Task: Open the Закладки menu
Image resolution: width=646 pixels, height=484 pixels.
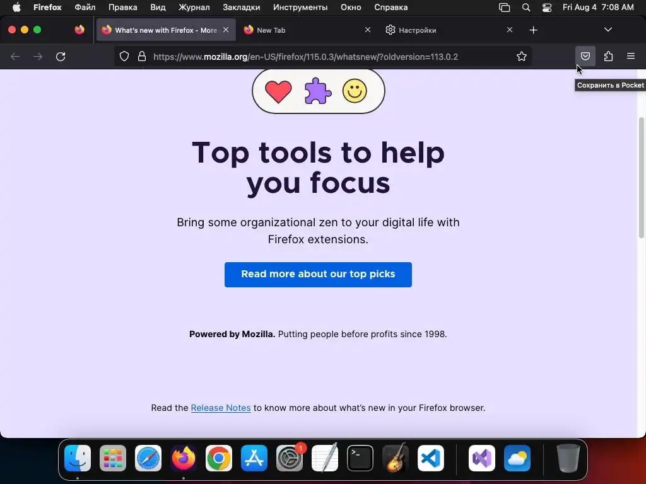Action: tap(242, 8)
